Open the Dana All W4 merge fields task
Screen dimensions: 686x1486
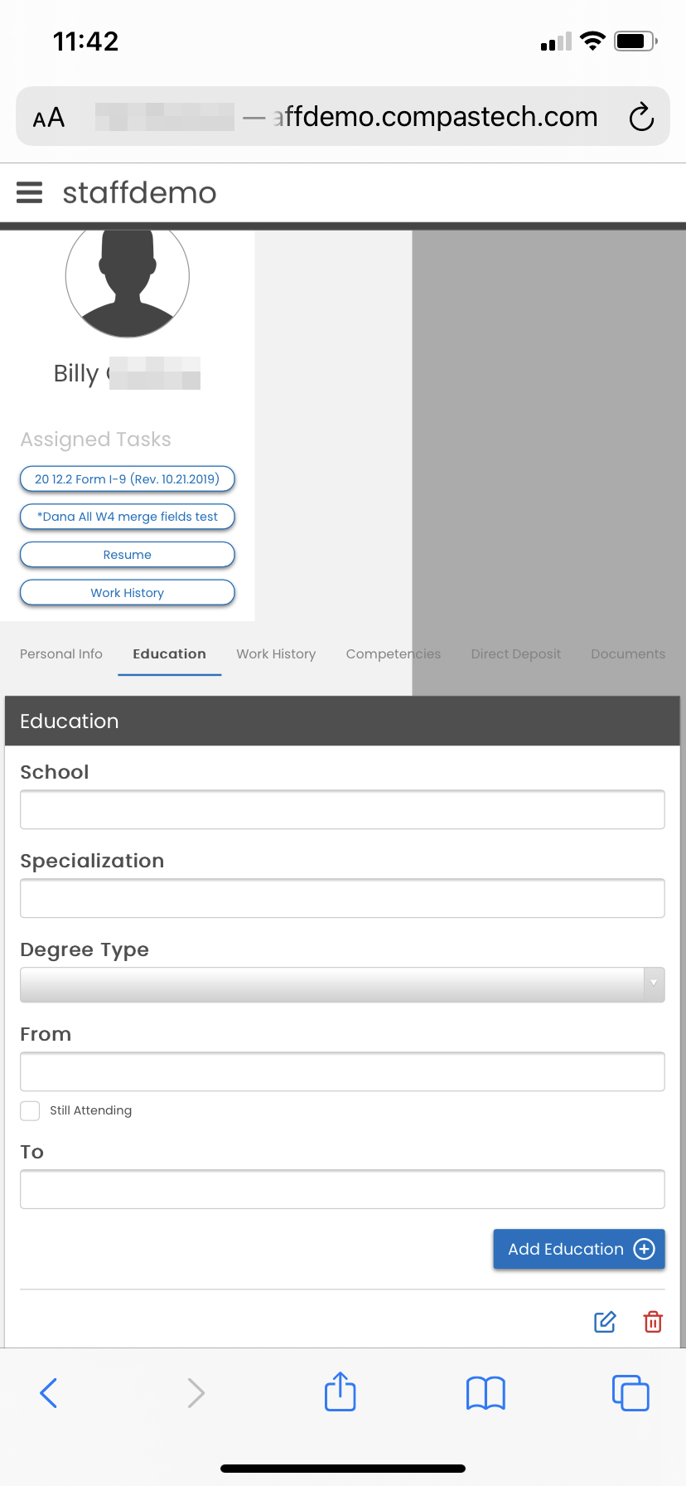[x=128, y=517]
